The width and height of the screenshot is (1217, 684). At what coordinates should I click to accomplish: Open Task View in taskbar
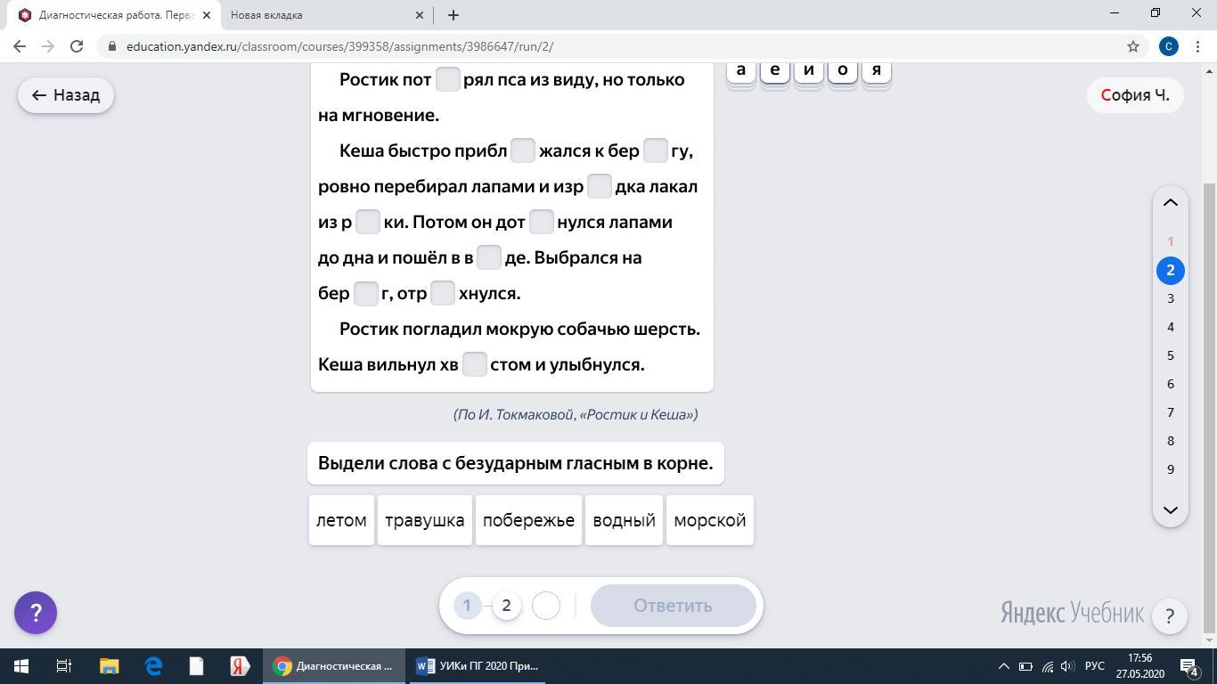pos(64,666)
